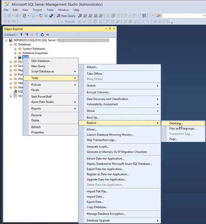Click the Analysis Services MDX Query icon
This screenshot has width=206, height=224.
85,16
